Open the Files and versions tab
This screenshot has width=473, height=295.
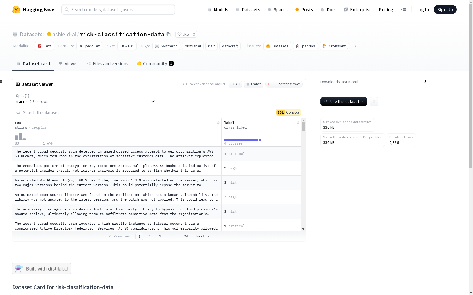point(107,64)
